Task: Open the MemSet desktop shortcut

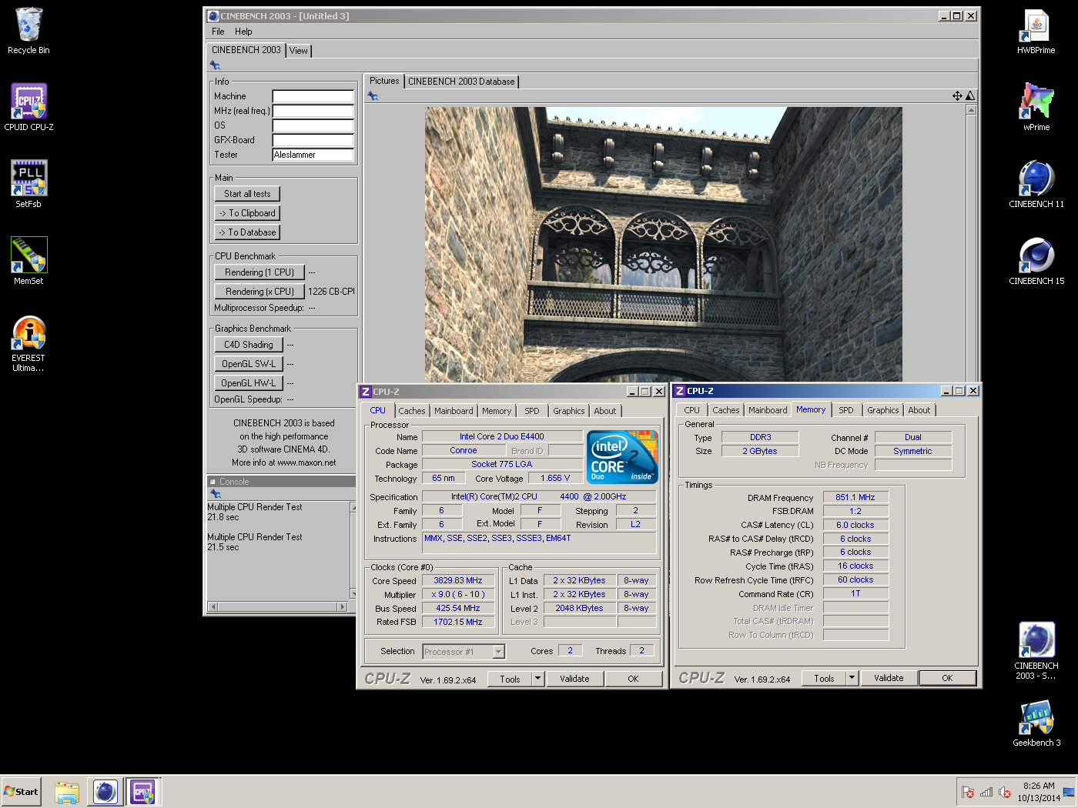Action: 28,261
